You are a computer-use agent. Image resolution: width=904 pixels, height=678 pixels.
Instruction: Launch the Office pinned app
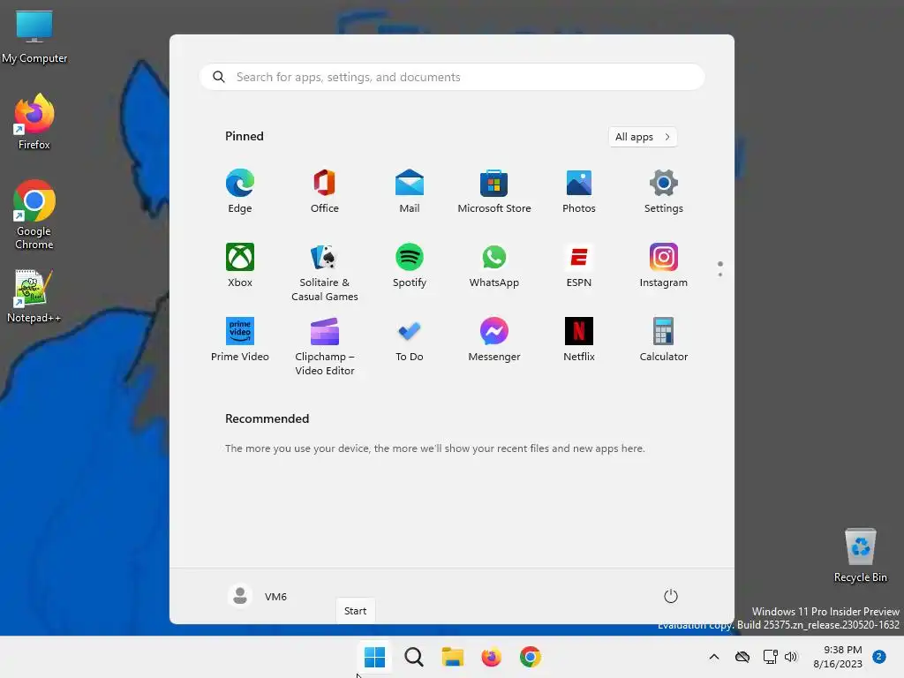(x=325, y=191)
